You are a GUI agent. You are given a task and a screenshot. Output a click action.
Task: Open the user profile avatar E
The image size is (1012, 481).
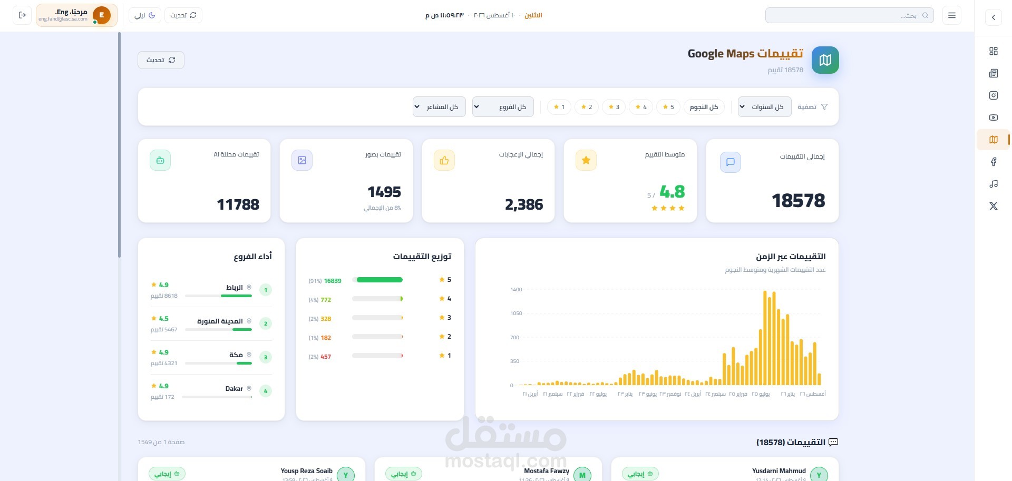[102, 15]
